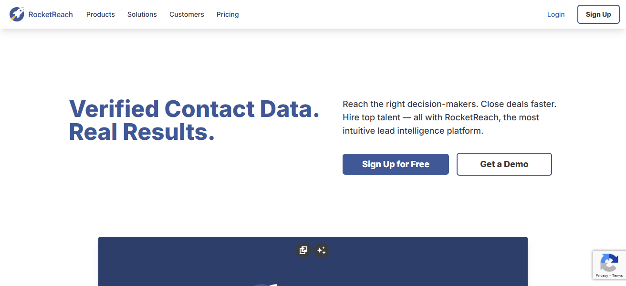Click the reCAPTCHA arrows logo

coord(609,263)
